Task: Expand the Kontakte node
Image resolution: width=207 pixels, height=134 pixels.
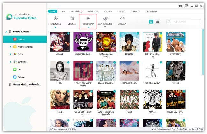Action: click(x=11, y=62)
